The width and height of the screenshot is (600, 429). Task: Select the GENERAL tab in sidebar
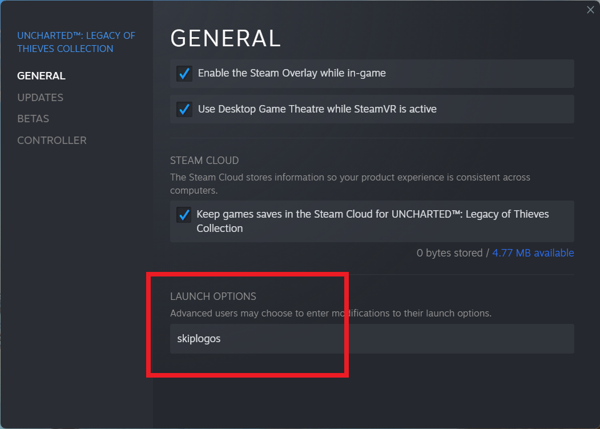(x=41, y=76)
